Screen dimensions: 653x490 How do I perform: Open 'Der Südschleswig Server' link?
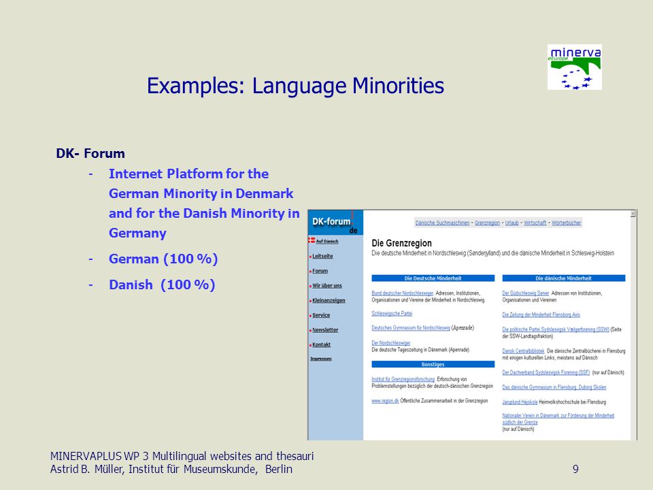526,293
